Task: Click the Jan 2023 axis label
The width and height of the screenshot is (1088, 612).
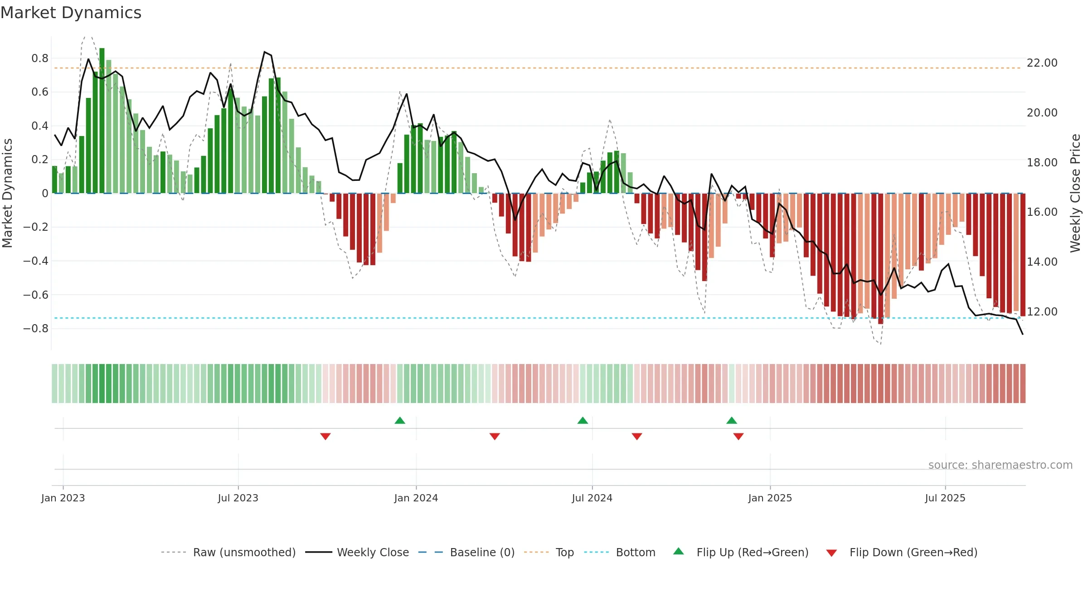Action: point(63,498)
